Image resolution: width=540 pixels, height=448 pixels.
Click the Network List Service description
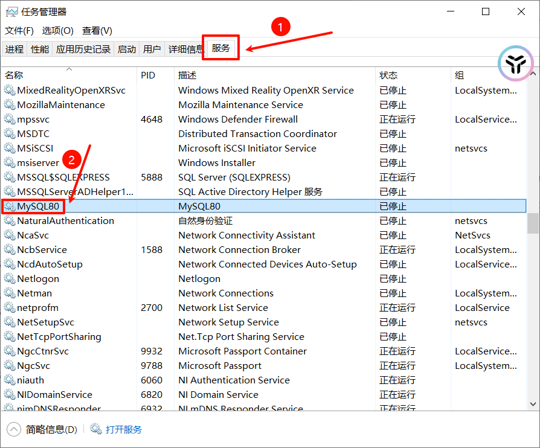pos(223,307)
